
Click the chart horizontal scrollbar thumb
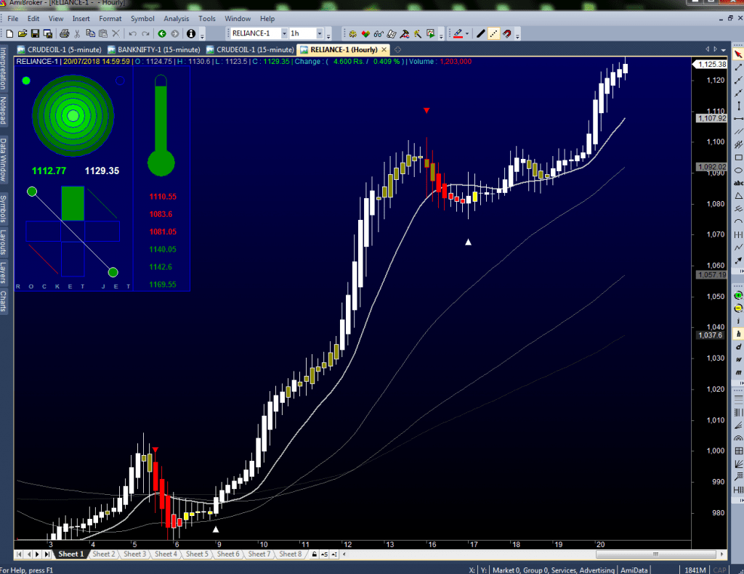point(655,554)
